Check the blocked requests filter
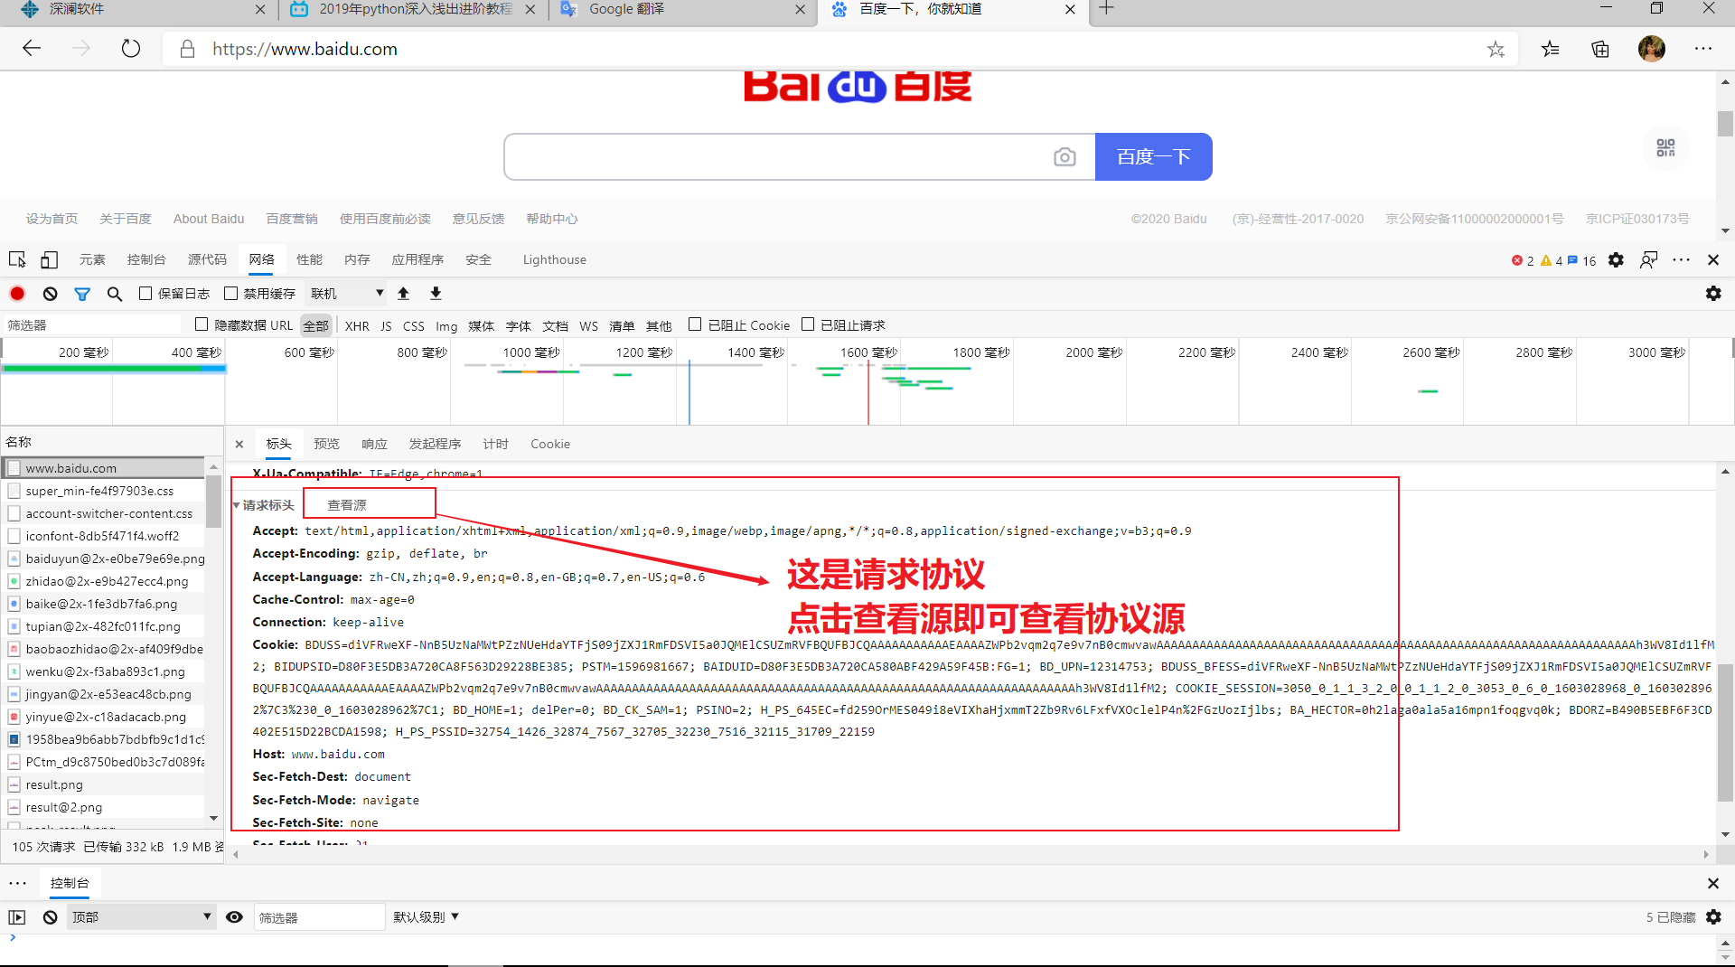This screenshot has width=1735, height=967. [x=808, y=324]
